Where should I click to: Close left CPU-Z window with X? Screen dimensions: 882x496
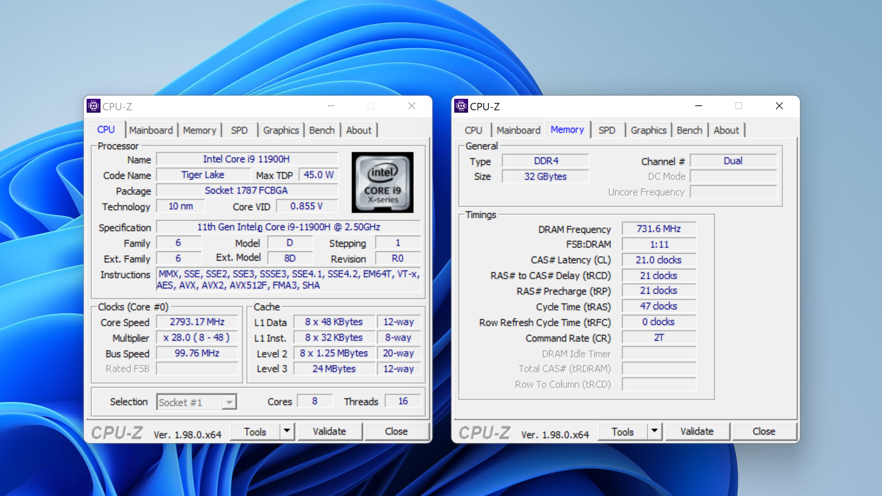[412, 106]
